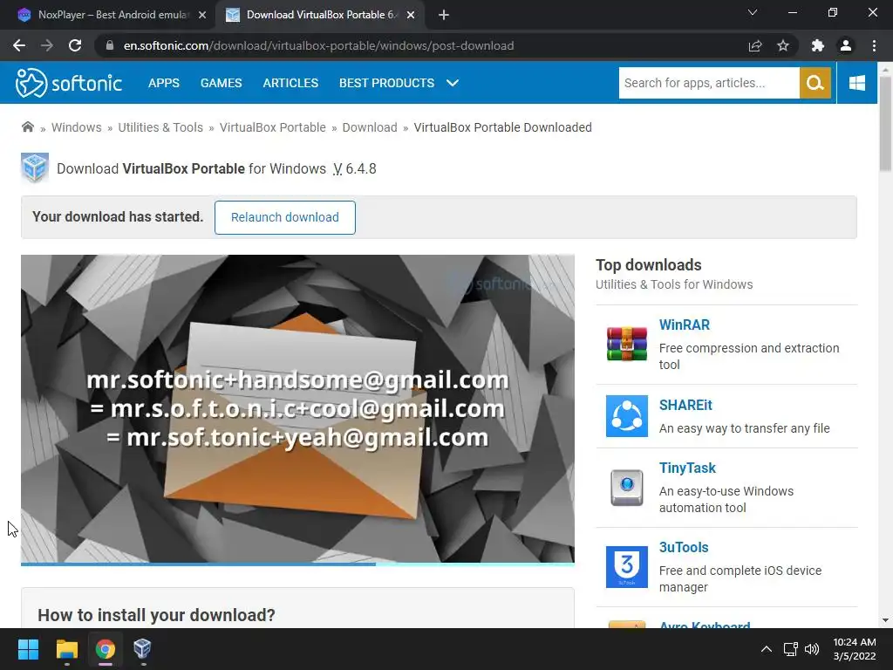
Task: Open Chrome tab search chevron
Action: pos(753,12)
